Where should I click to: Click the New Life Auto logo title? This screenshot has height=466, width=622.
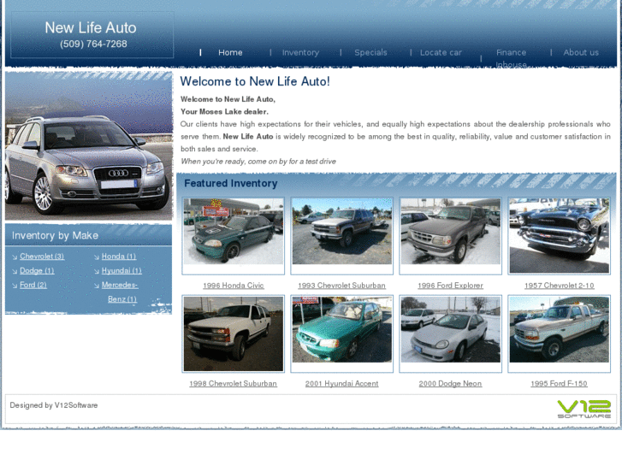91,27
